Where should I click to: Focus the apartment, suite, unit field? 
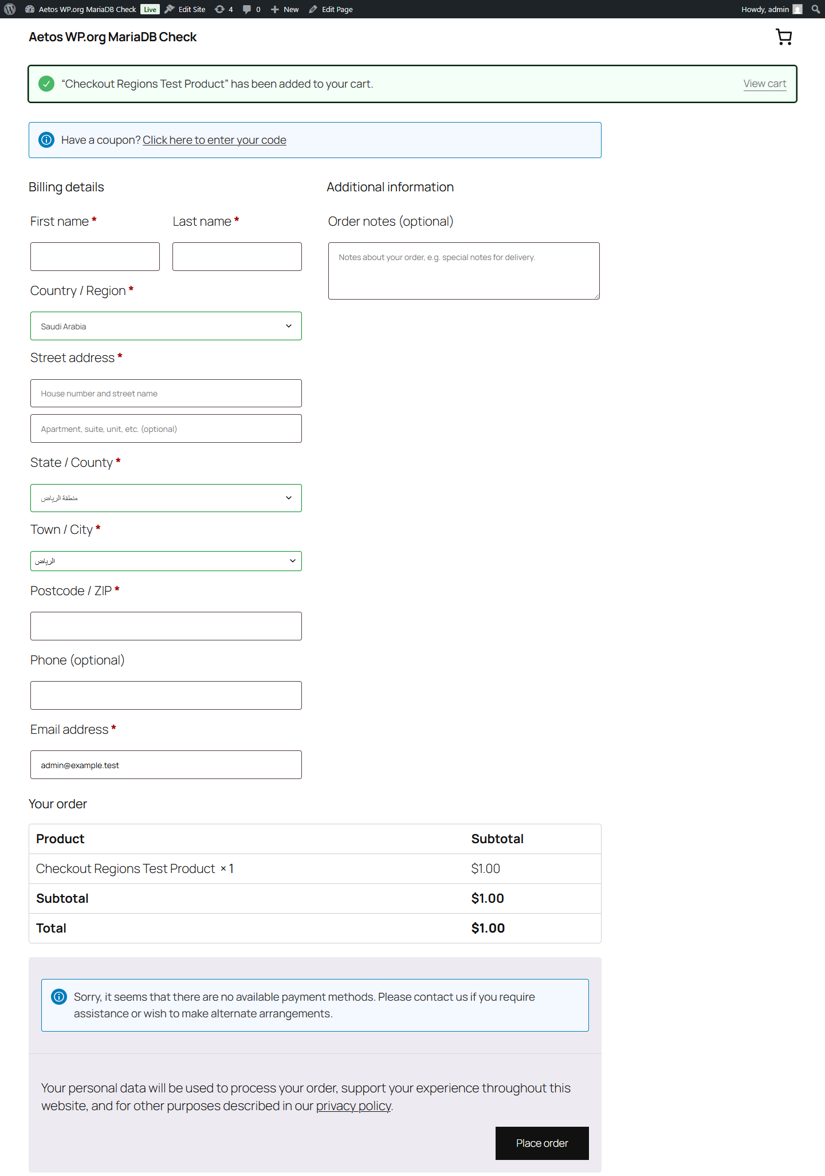(166, 428)
